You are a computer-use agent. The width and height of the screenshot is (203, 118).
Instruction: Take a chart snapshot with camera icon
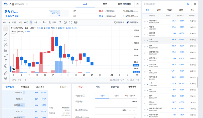(x=76, y=22)
